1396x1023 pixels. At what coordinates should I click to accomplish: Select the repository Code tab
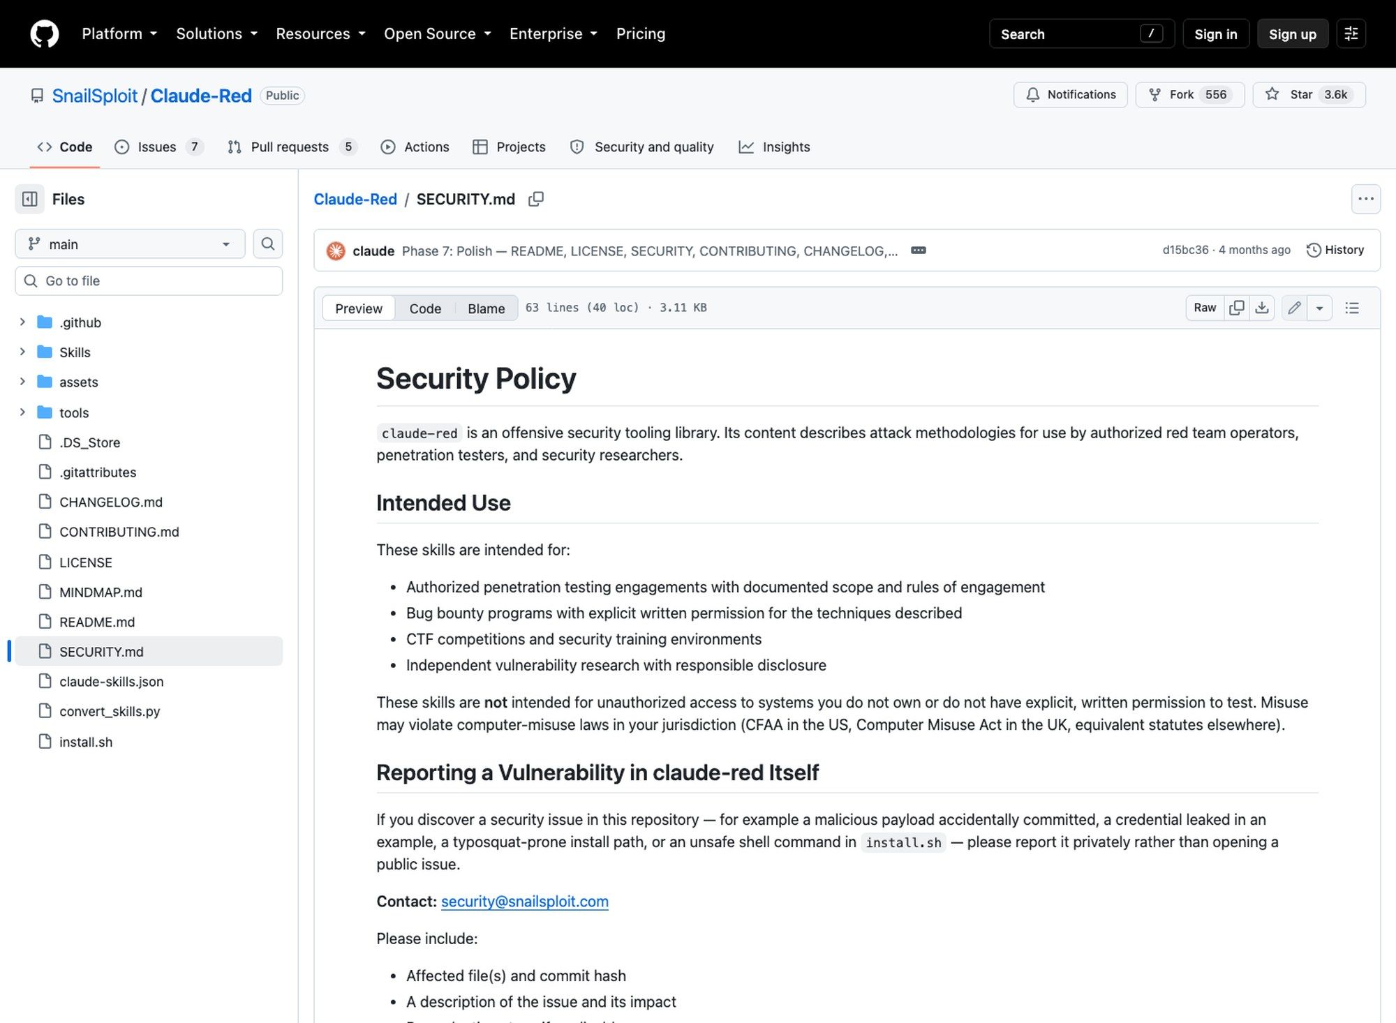65,147
